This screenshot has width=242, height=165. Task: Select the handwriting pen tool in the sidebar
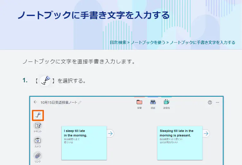click(38, 115)
